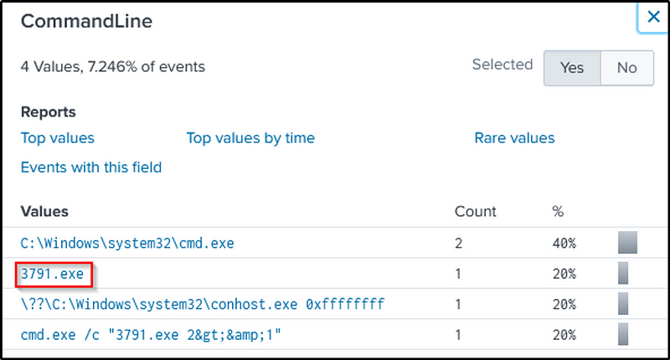The image size is (670, 360).
Task: Filter by the conhost.exe 0xffffffff value
Action: pos(203,303)
